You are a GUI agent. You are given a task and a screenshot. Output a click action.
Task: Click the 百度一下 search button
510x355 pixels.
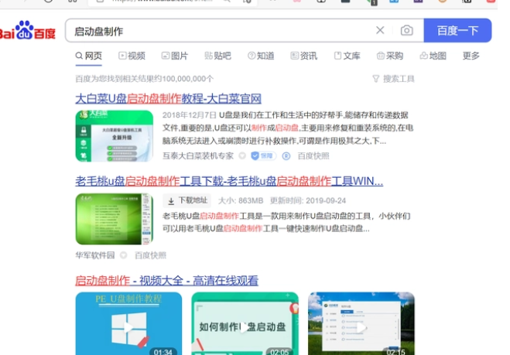[457, 30]
